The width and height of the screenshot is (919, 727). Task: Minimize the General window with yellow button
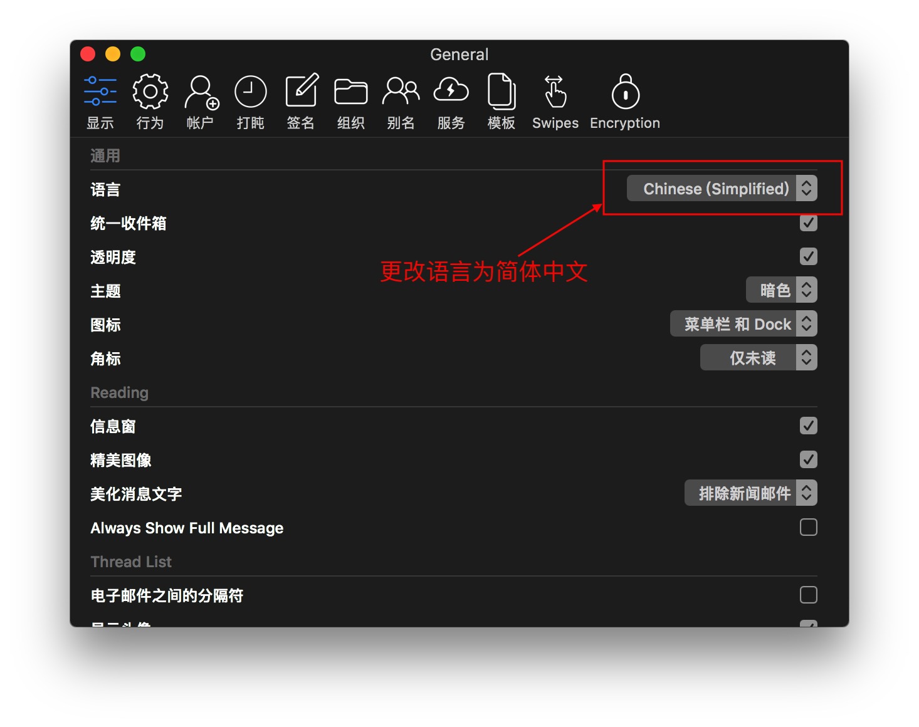113,54
